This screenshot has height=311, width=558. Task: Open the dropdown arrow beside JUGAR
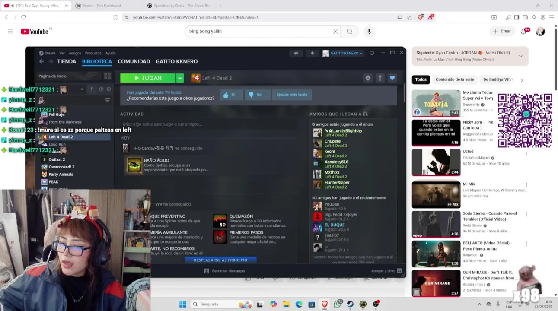pyautogui.click(x=180, y=78)
